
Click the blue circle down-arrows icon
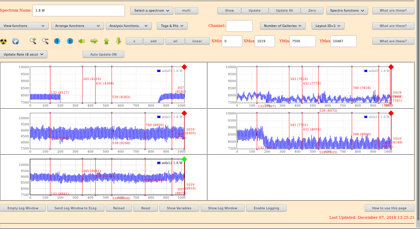pos(57,41)
